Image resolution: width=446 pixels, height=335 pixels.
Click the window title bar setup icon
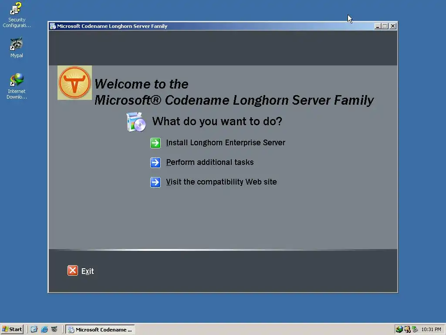pyautogui.click(x=53, y=26)
